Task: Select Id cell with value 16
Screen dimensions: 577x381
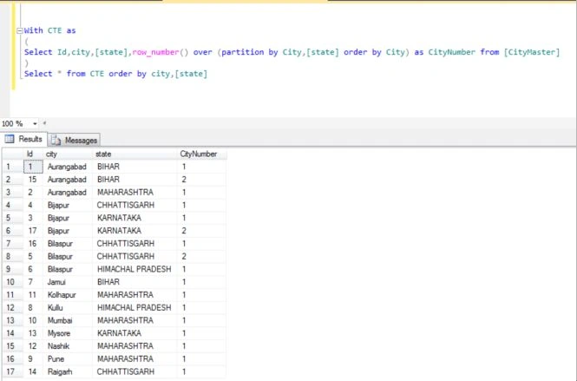Action: [x=33, y=244]
